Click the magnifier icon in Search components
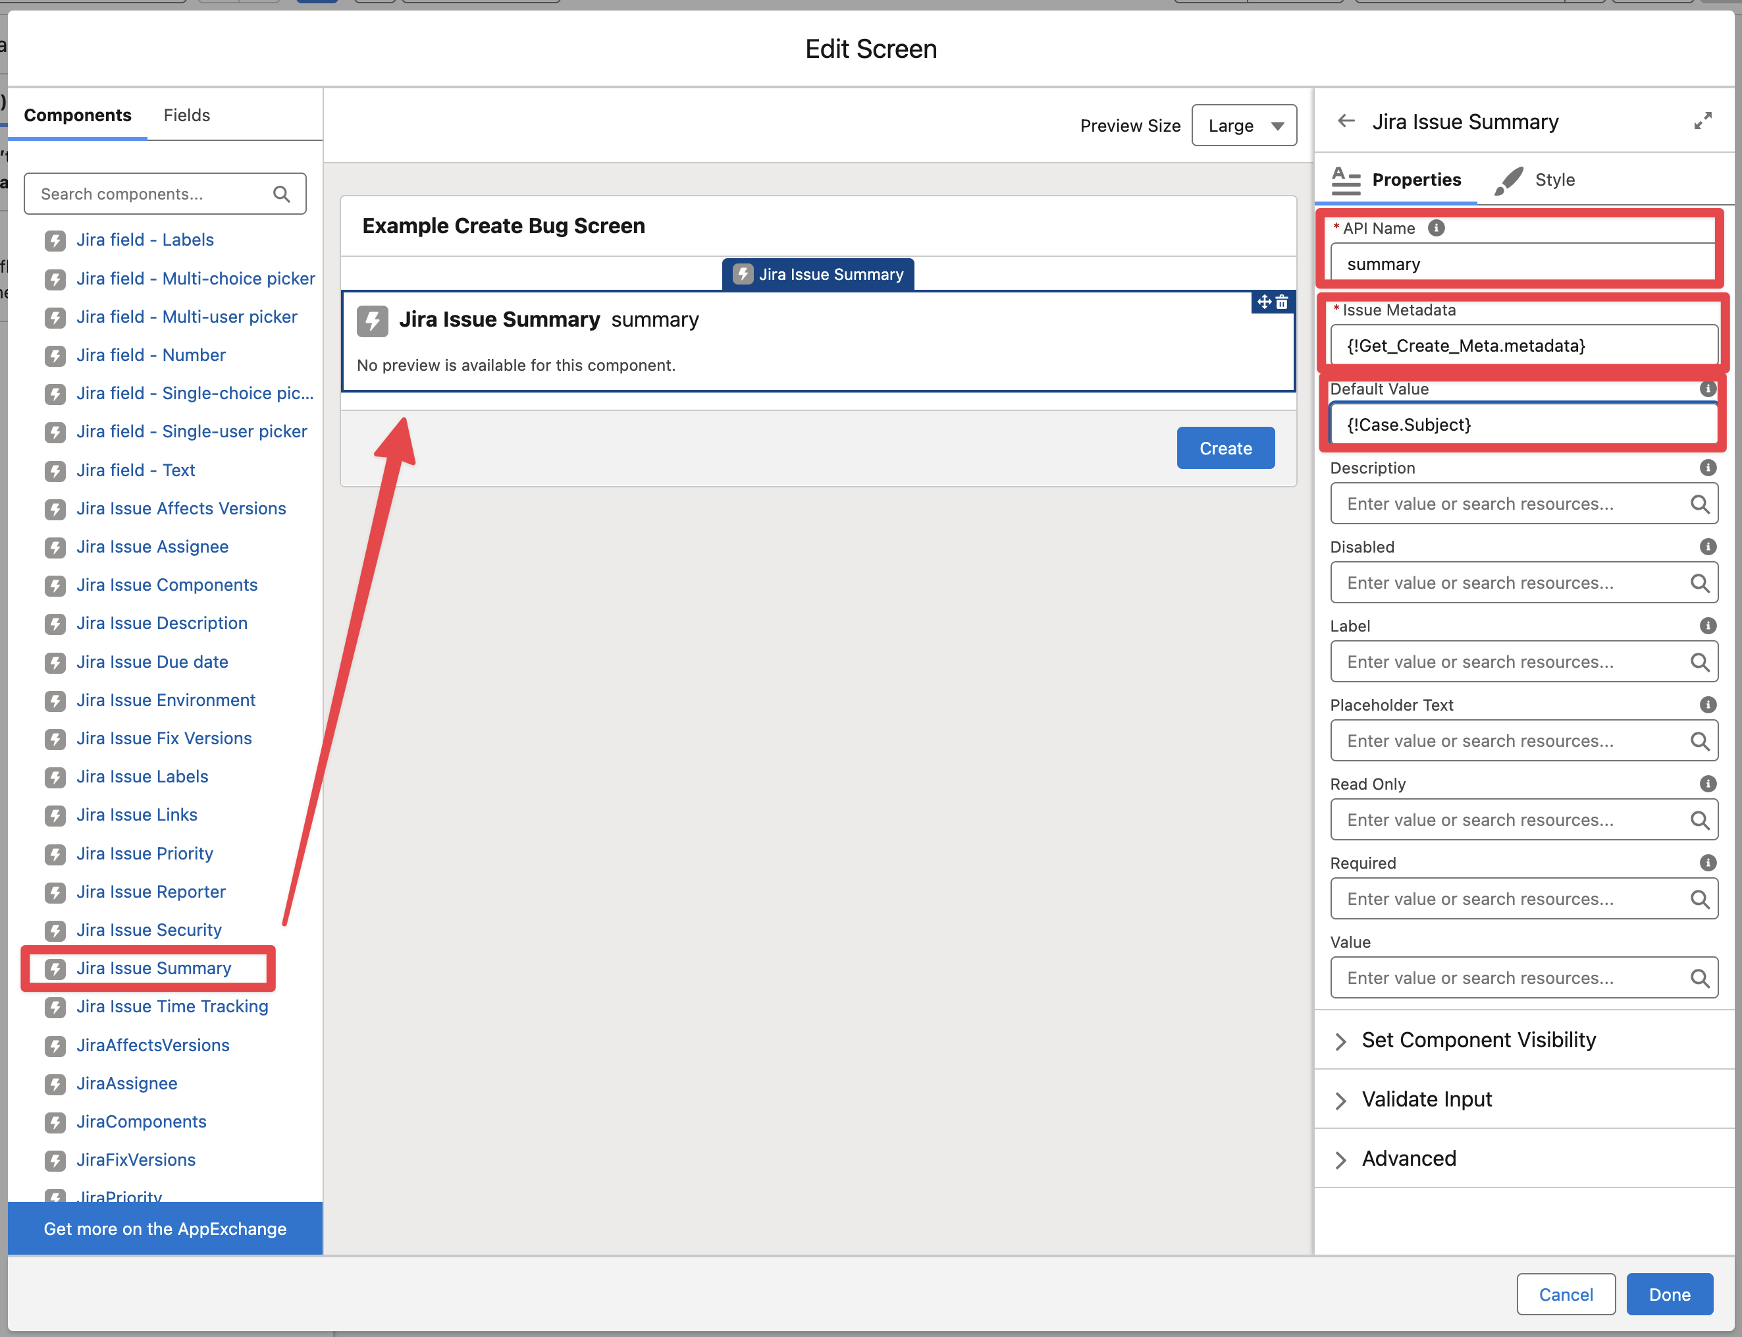The image size is (1742, 1337). [x=282, y=194]
